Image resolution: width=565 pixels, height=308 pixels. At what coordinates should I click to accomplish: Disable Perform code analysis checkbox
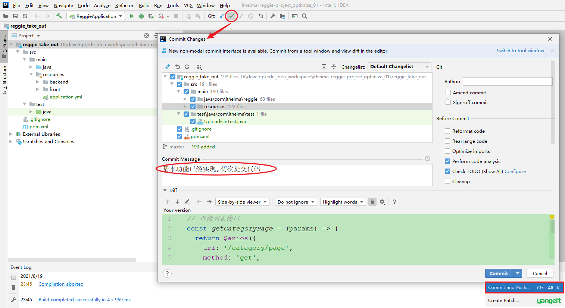(x=447, y=161)
